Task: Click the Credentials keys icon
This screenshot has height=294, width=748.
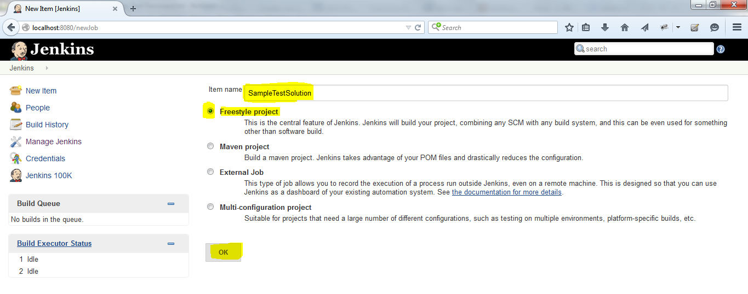Action: click(x=16, y=158)
